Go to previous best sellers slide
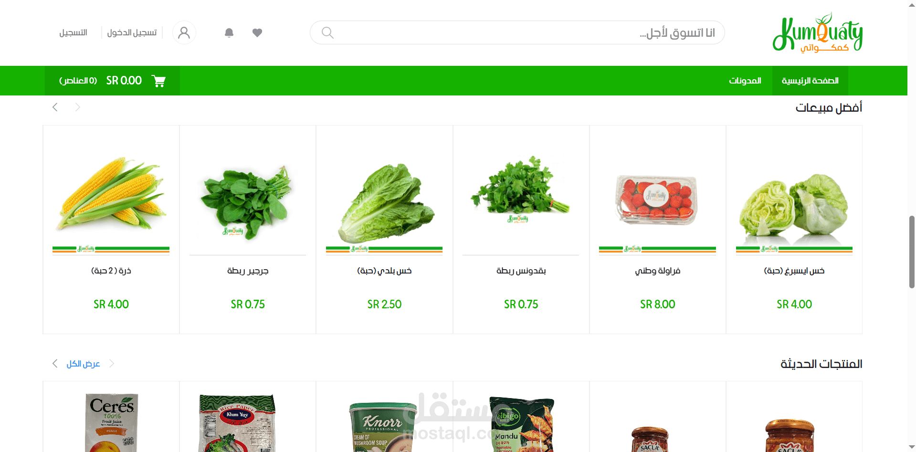This screenshot has height=452, width=916. coord(55,107)
